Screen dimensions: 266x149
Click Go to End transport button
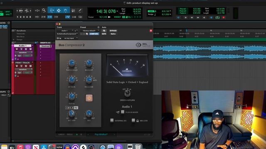pos(204,17)
